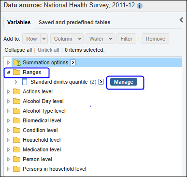The width and height of the screenshot is (187, 177).
Task: Click the Alcohol Day level folder icon
Action: (x=16, y=101)
